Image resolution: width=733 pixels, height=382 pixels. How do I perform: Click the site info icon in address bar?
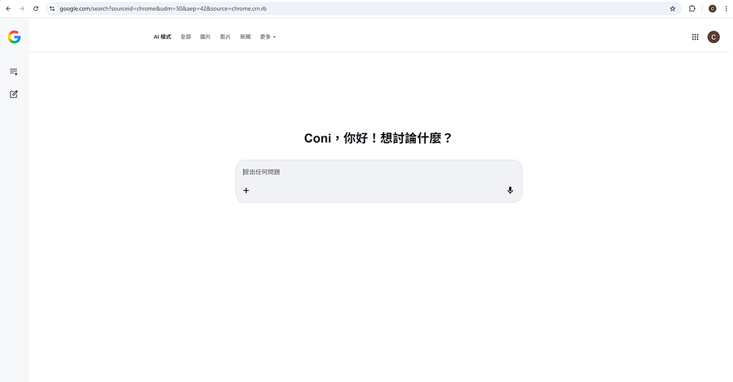(52, 9)
